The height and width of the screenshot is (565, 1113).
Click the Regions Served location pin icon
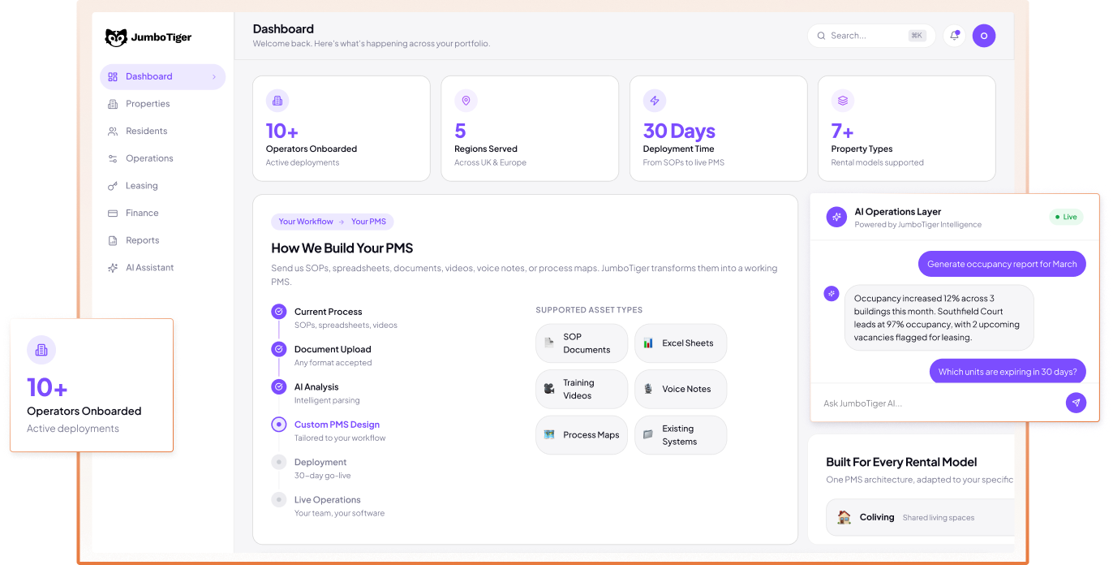click(466, 101)
